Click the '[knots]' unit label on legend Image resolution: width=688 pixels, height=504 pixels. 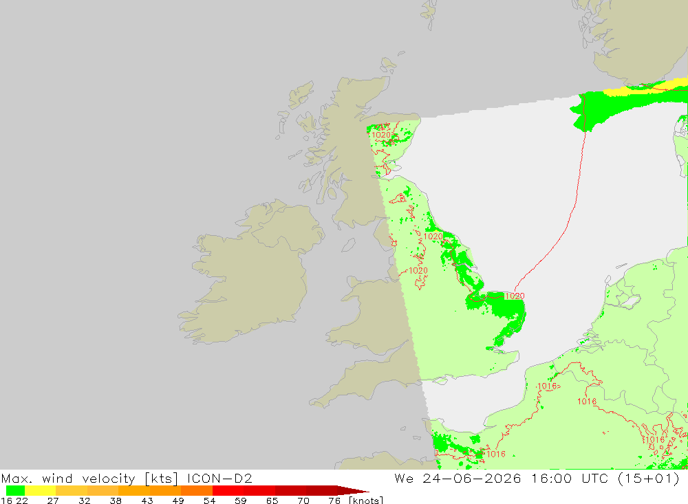coord(366,500)
